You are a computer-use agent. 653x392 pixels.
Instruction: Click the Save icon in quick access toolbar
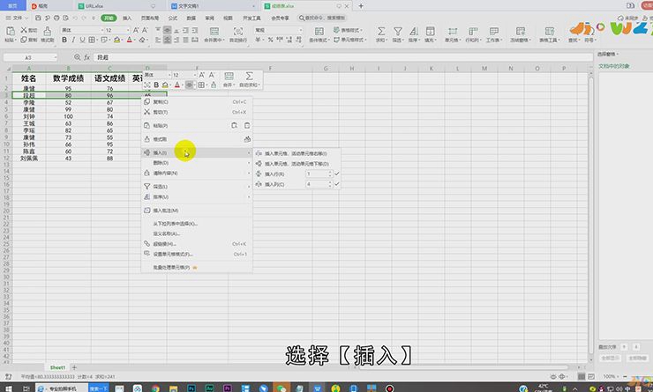pos(38,18)
